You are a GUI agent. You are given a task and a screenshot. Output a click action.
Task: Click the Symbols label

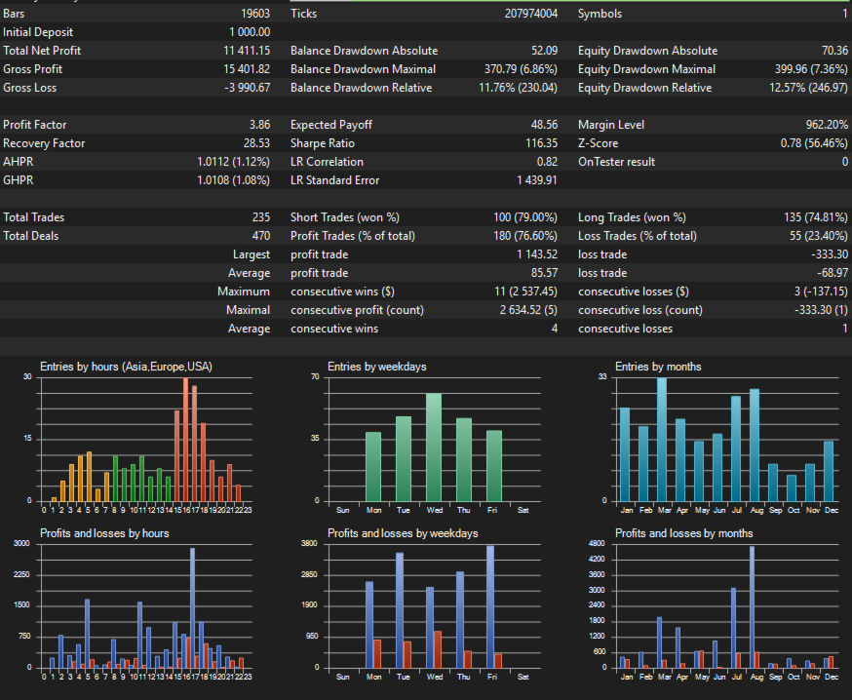point(600,14)
